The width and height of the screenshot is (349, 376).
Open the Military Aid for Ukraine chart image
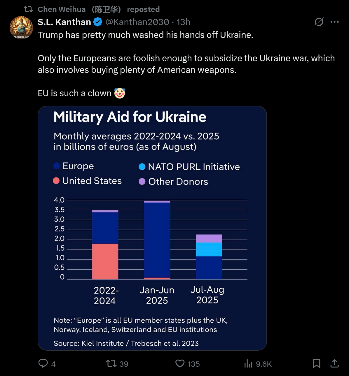(152, 228)
